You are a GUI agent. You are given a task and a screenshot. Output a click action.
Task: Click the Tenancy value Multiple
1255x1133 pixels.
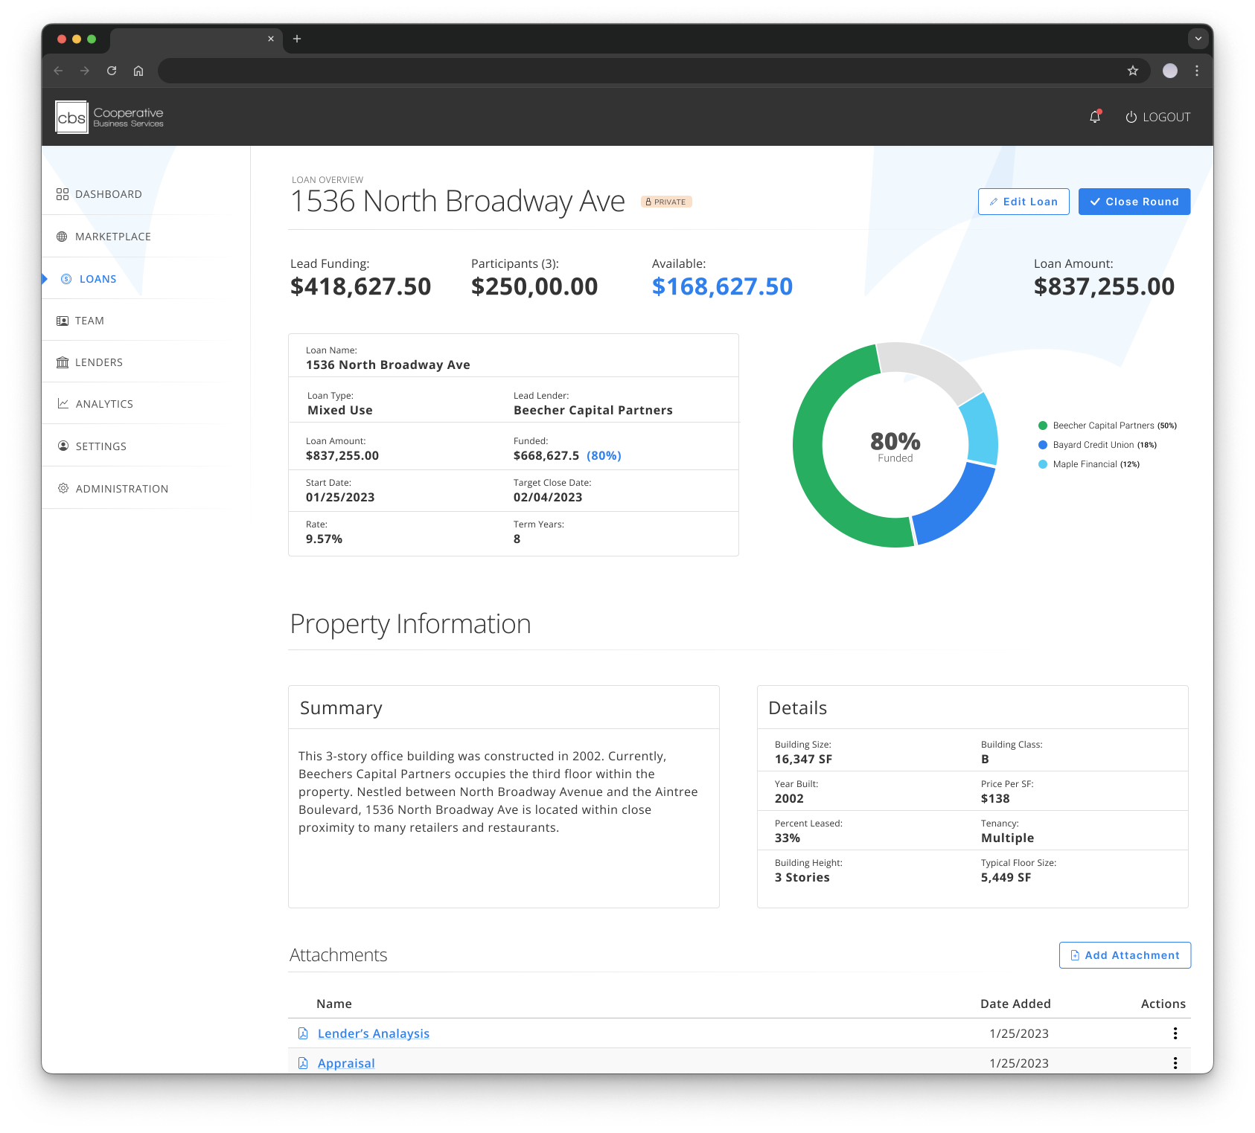point(1007,838)
